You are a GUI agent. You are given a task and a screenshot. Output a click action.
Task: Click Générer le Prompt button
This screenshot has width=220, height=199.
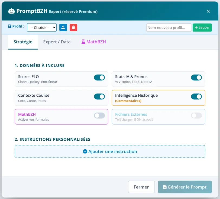click(185, 187)
